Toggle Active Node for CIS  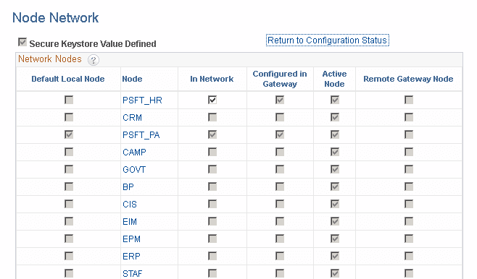[335, 204]
